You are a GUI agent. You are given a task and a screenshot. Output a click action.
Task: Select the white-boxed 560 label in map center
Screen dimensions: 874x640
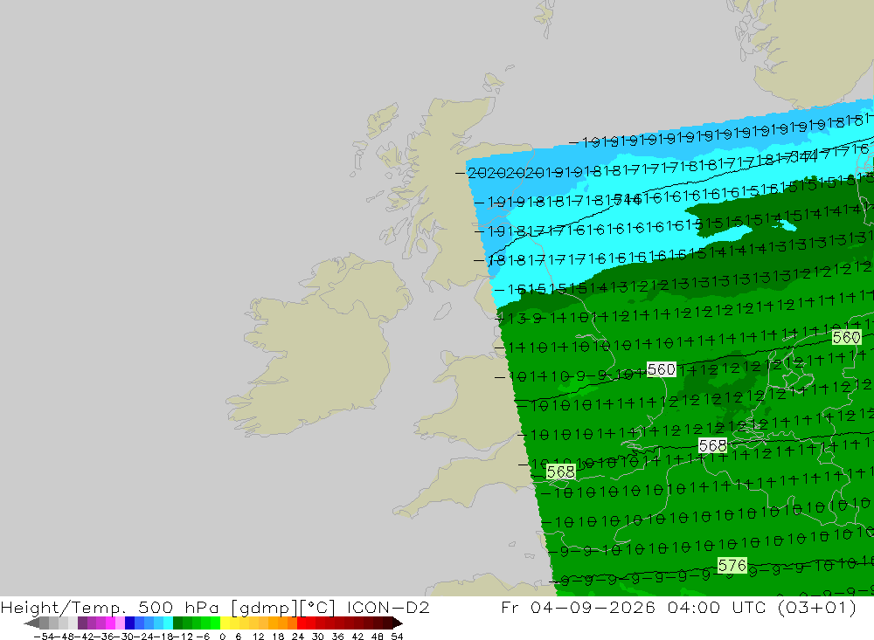(x=661, y=369)
